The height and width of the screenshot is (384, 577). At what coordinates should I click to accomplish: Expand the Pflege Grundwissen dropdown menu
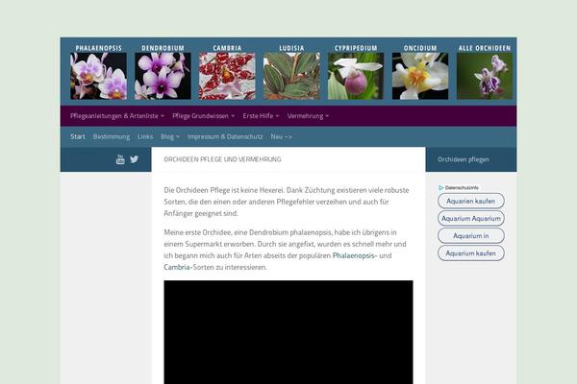coord(203,116)
